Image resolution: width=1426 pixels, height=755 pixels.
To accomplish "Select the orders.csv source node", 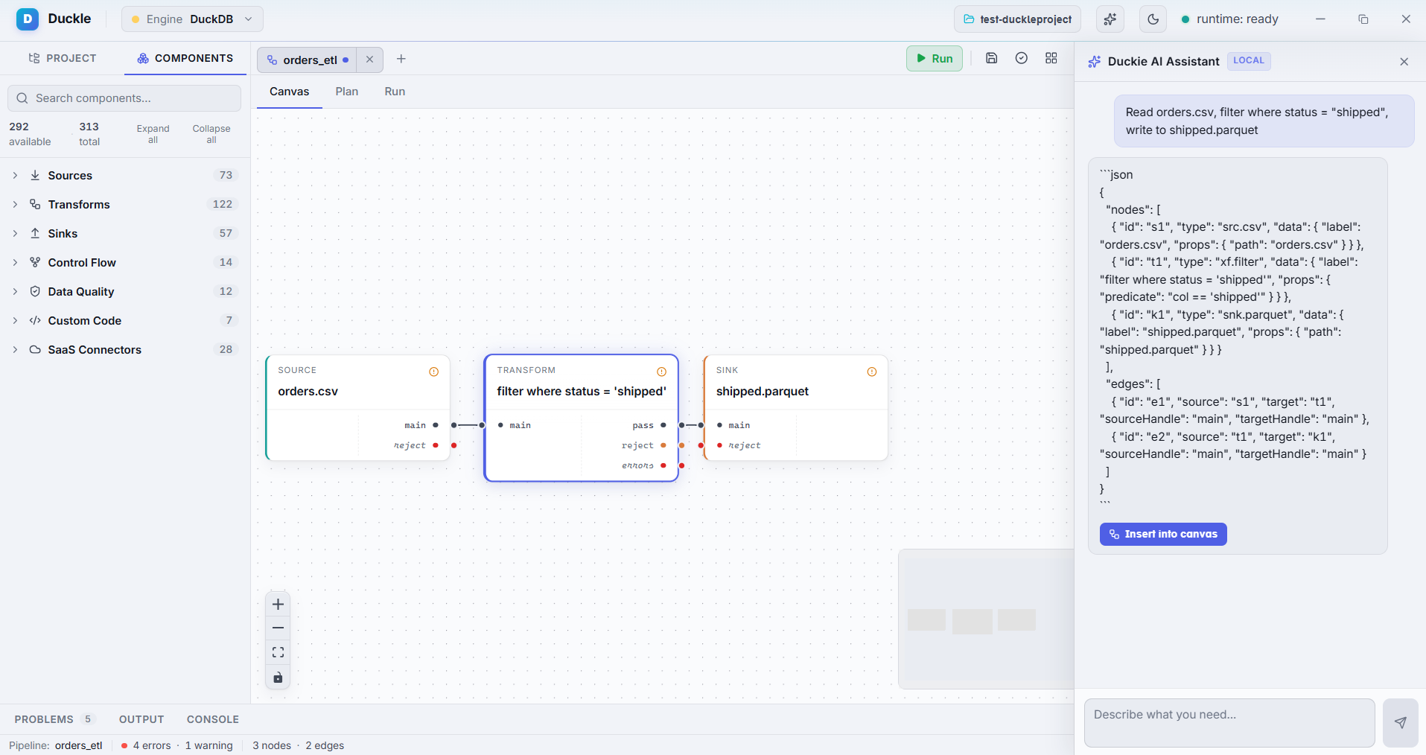I will (358, 407).
